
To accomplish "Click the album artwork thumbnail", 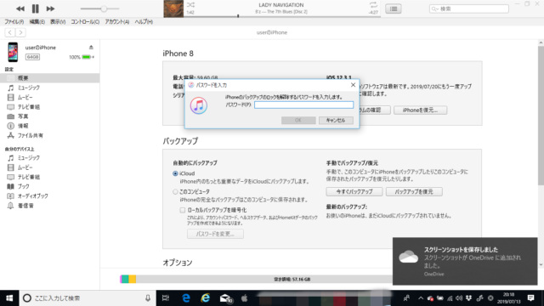I will click(173, 8).
